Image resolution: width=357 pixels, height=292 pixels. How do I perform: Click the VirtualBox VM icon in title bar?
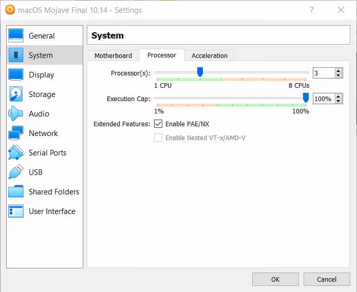10,10
